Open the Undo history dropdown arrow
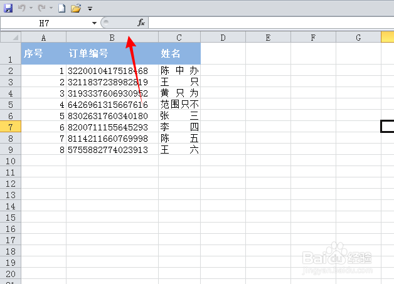 coord(31,8)
